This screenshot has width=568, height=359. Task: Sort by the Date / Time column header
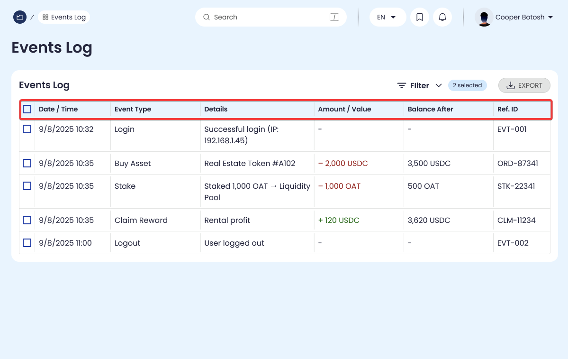[58, 109]
